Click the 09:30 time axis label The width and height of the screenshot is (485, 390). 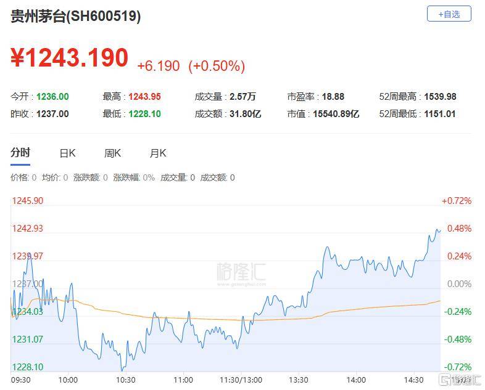tap(21, 380)
